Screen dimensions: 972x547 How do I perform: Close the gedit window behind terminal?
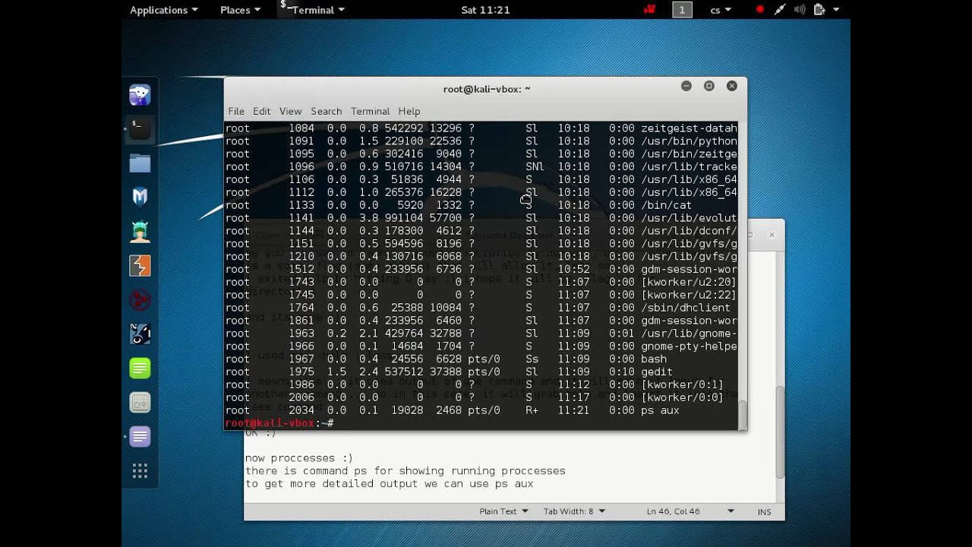772,235
